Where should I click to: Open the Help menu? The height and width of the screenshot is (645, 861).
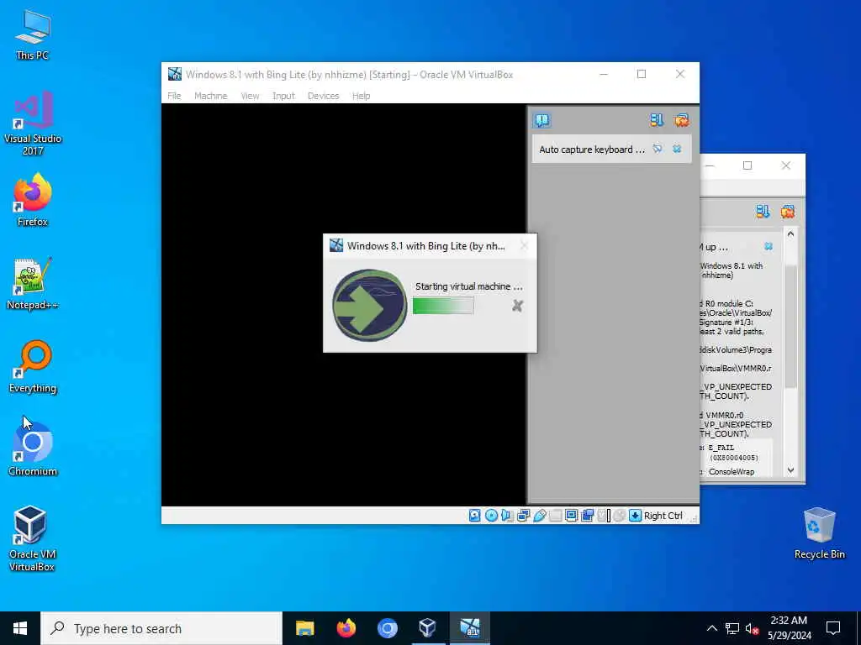click(x=361, y=96)
